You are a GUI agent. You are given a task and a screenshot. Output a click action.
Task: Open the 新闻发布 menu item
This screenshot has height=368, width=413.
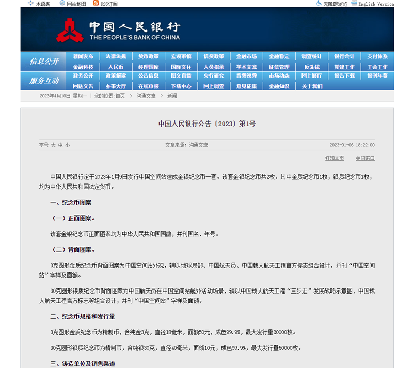click(x=83, y=56)
